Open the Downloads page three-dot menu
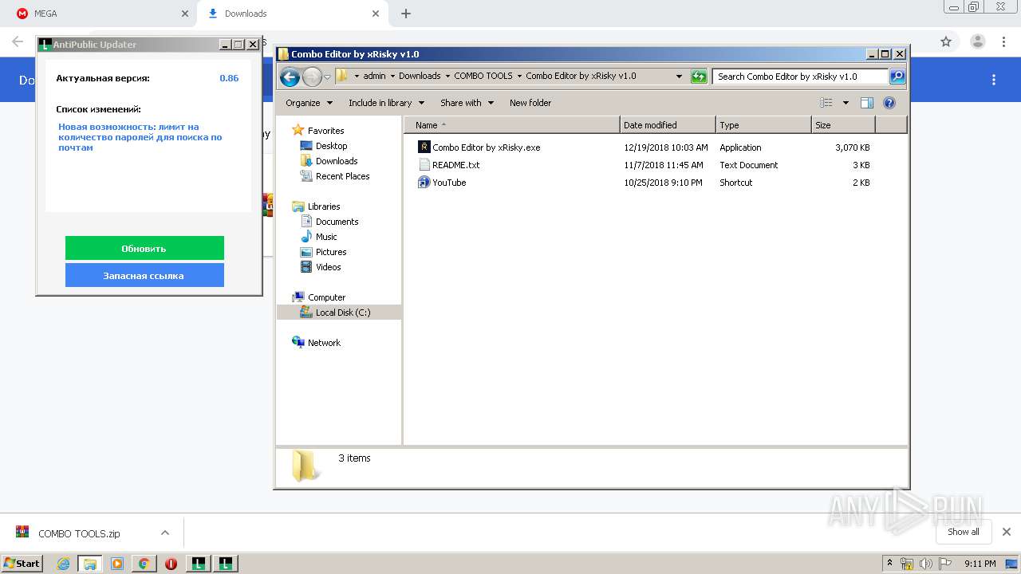The image size is (1021, 574). point(994,80)
